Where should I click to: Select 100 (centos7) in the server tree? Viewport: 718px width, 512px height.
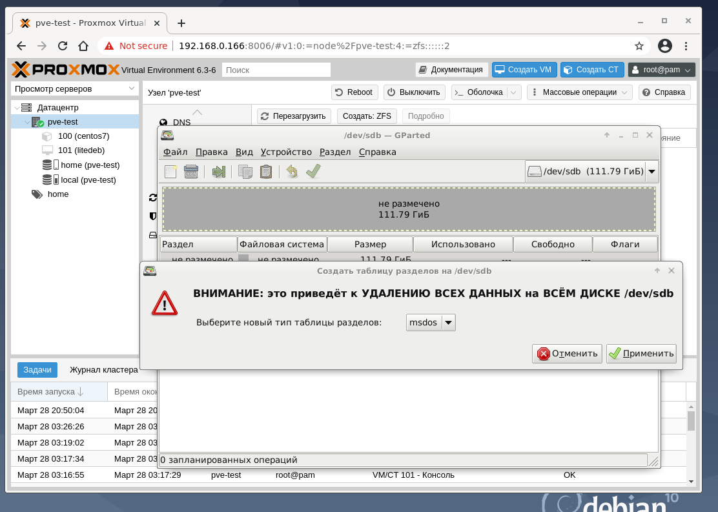tap(83, 136)
